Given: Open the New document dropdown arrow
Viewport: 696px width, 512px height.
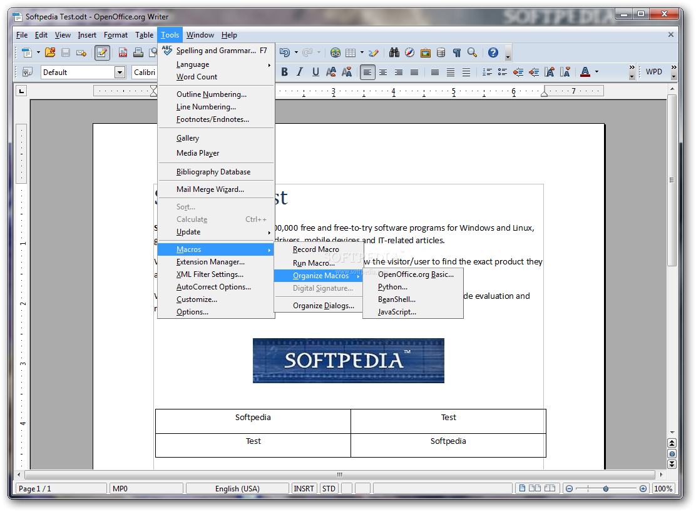Looking at the screenshot, I should (38, 53).
